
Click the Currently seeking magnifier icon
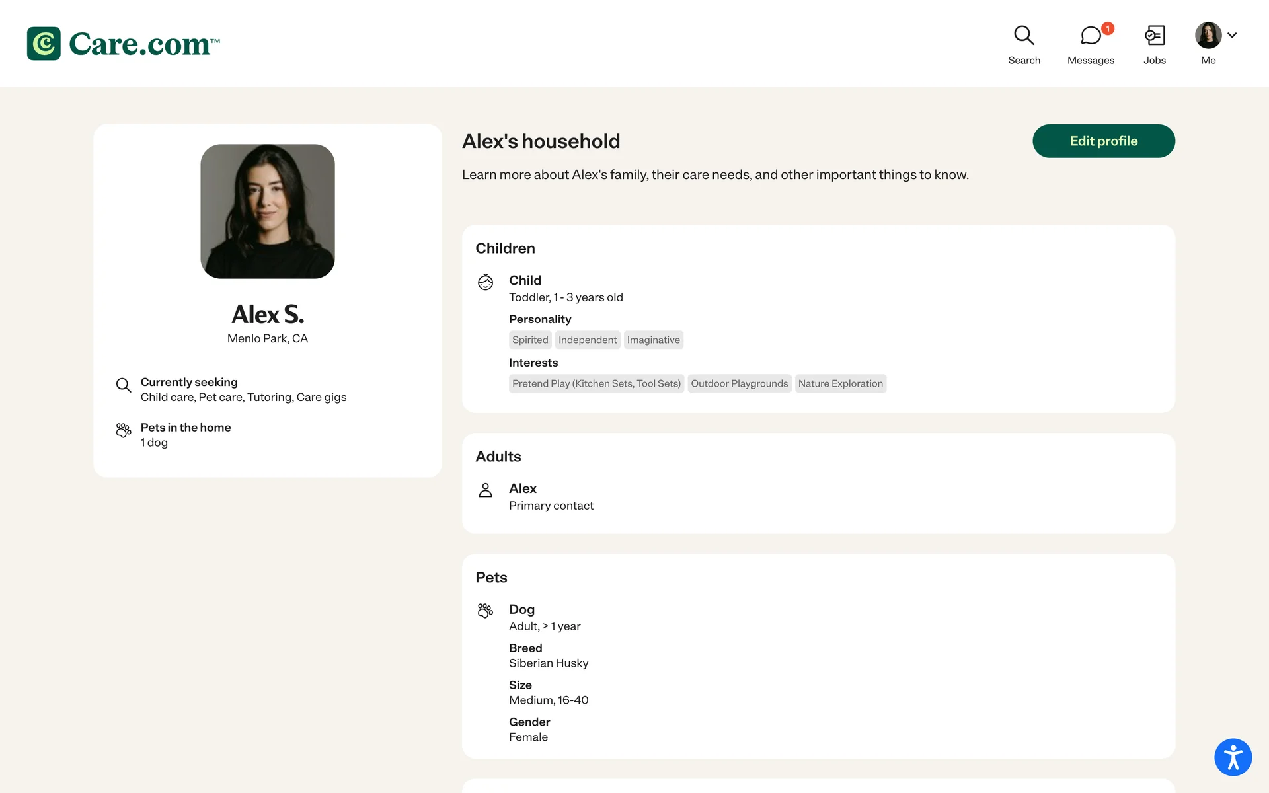point(124,385)
